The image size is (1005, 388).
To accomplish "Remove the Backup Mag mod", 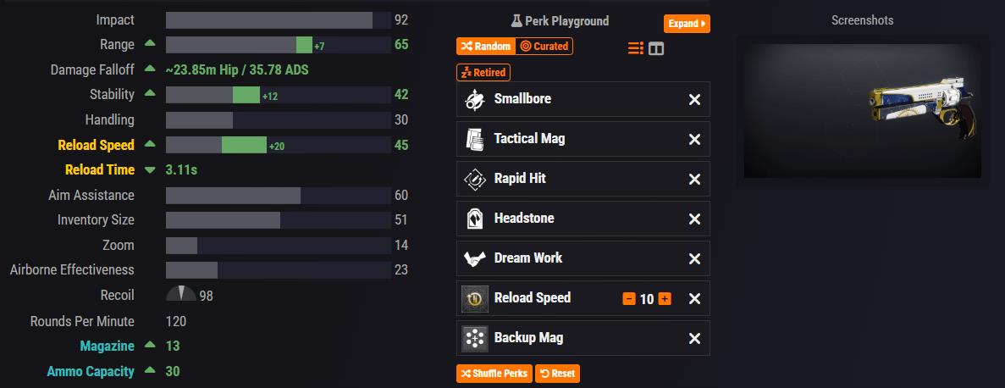I will click(694, 338).
